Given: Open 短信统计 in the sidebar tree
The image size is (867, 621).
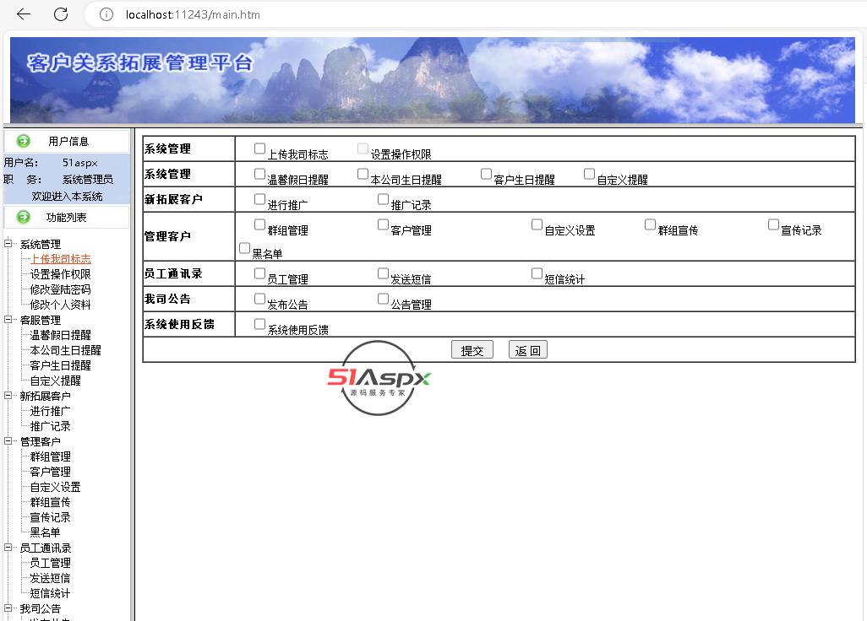Looking at the screenshot, I should tap(51, 593).
